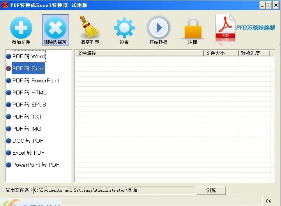Click the 浏览 browse button
281x206 pixels.
point(211,190)
